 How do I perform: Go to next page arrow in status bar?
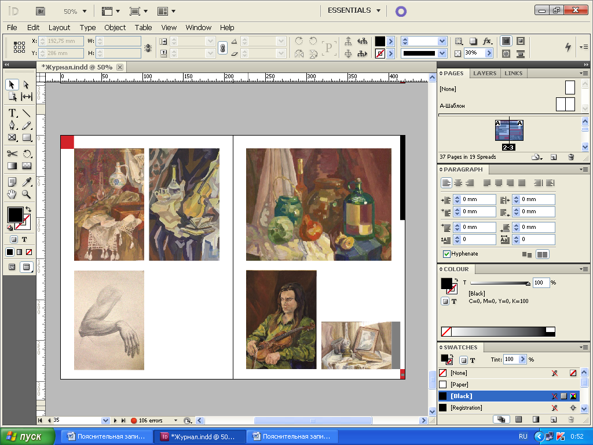click(x=115, y=421)
